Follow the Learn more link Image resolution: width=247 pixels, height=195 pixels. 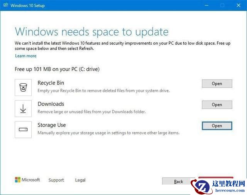(26, 56)
